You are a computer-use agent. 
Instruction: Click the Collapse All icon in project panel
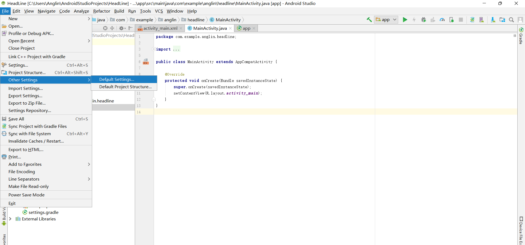(x=112, y=28)
